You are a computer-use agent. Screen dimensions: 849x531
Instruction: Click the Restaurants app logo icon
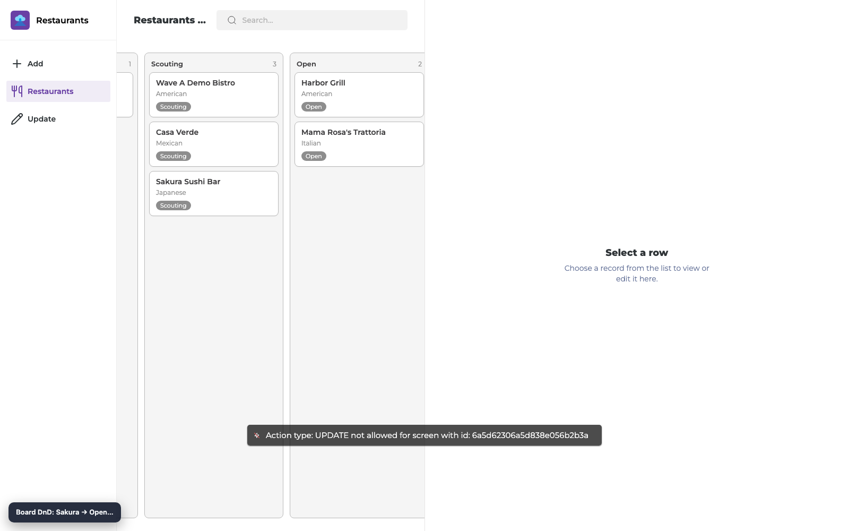[x=20, y=20]
